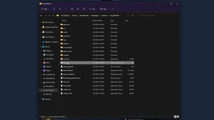Refresh the GarrysModDS folder view

pos(132,16)
